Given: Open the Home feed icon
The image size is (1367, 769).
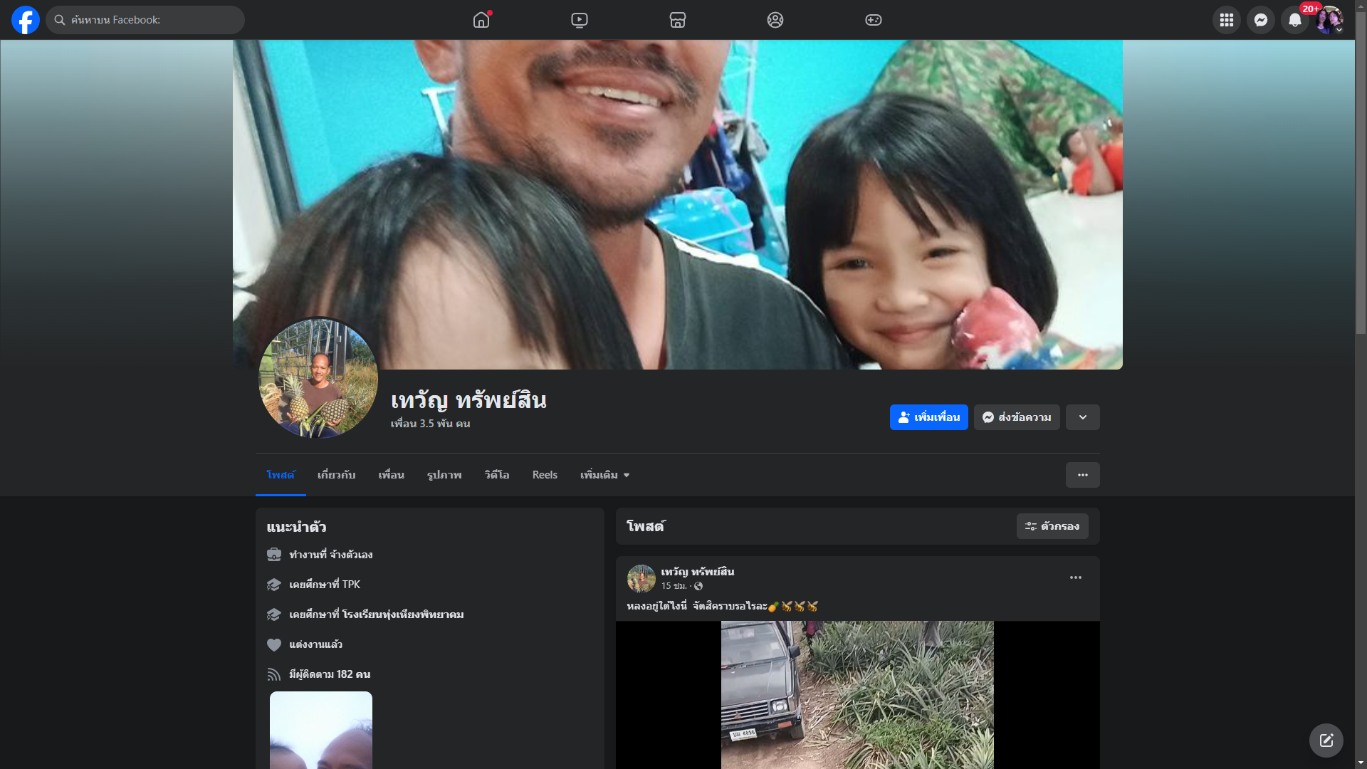Looking at the screenshot, I should (x=481, y=20).
